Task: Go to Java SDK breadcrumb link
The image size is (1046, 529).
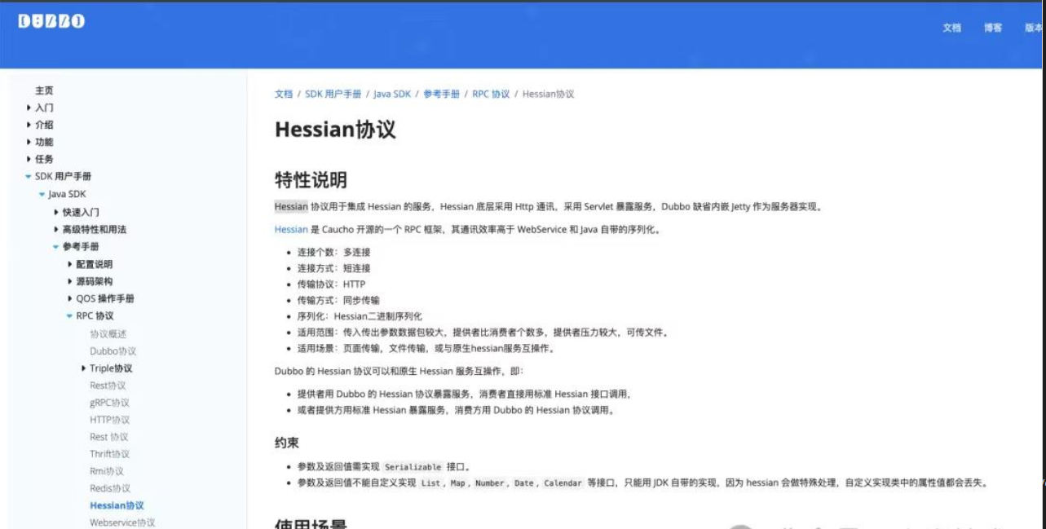Action: pos(392,94)
